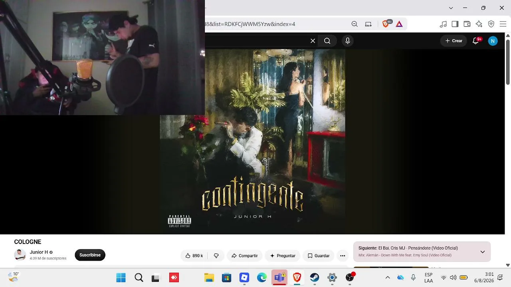511x287 pixels.
Task: Click the page vertical scrollbar thumb
Action: [x=508, y=61]
